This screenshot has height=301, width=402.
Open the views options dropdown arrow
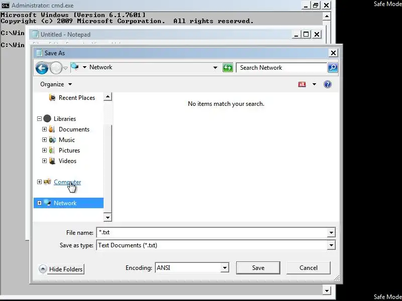pos(315,84)
